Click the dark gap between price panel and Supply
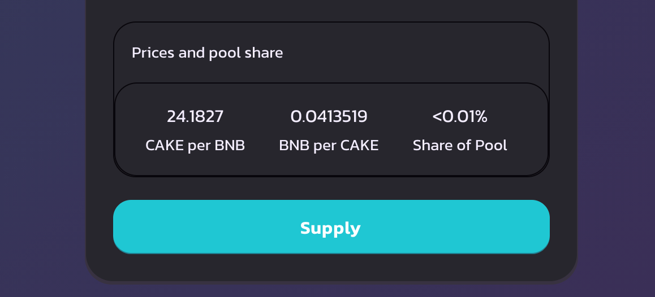 tap(331, 188)
